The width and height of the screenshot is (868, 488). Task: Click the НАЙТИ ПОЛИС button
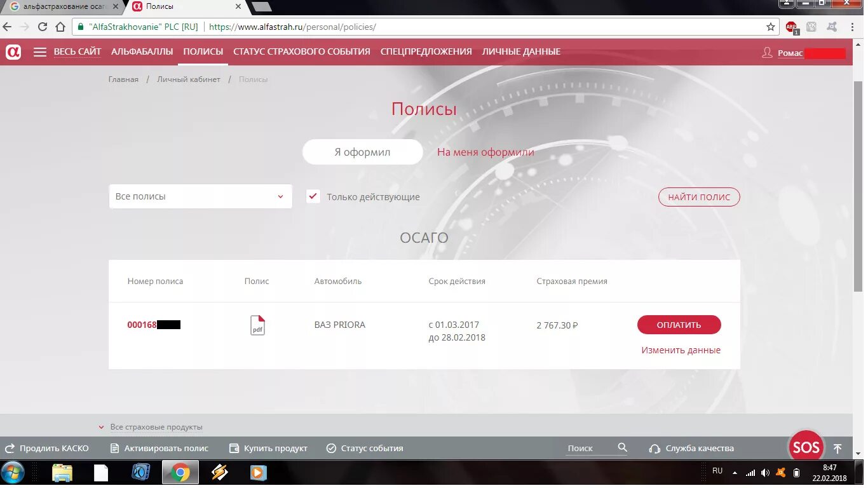699,197
